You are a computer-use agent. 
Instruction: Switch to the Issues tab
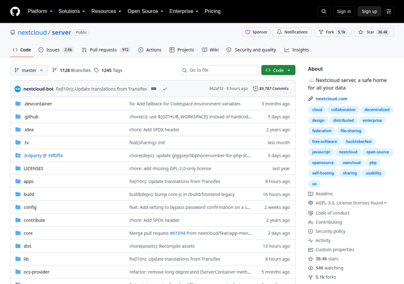click(56, 50)
